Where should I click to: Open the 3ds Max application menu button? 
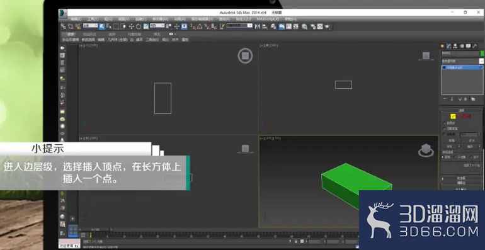pos(63,13)
